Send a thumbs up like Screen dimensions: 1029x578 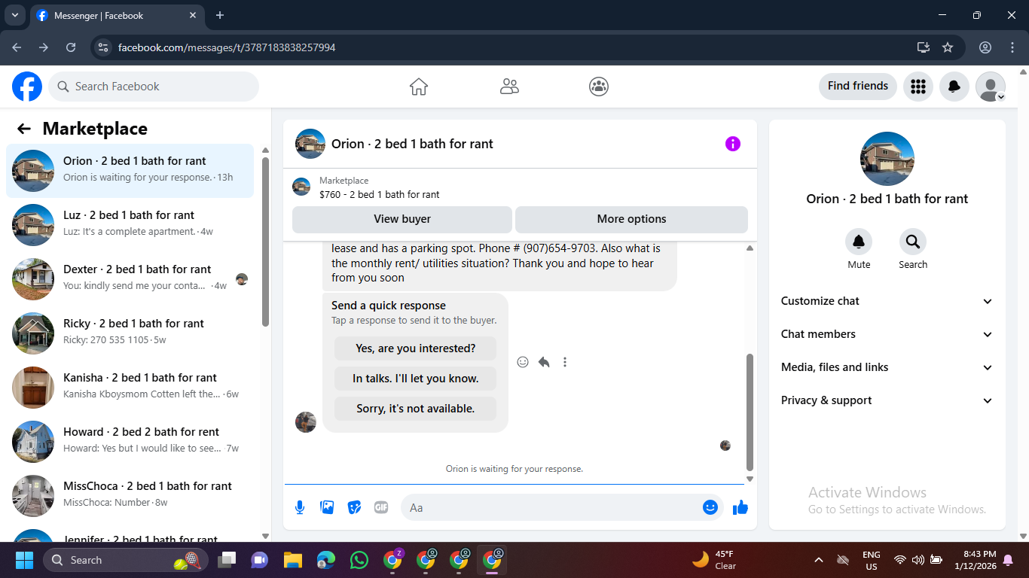pyautogui.click(x=740, y=507)
